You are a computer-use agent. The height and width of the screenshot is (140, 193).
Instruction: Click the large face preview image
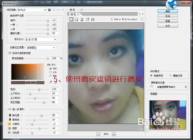(106, 77)
